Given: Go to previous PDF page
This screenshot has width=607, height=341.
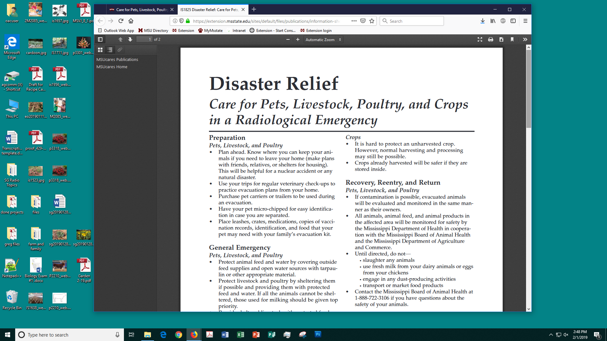Looking at the screenshot, I should [120, 39].
